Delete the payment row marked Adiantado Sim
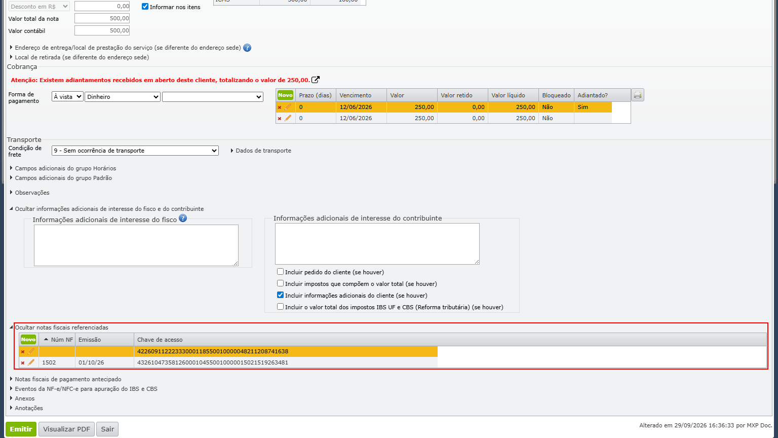778x438 pixels. point(280,107)
